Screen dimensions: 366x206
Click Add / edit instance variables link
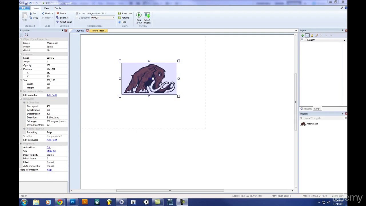tap(52, 95)
